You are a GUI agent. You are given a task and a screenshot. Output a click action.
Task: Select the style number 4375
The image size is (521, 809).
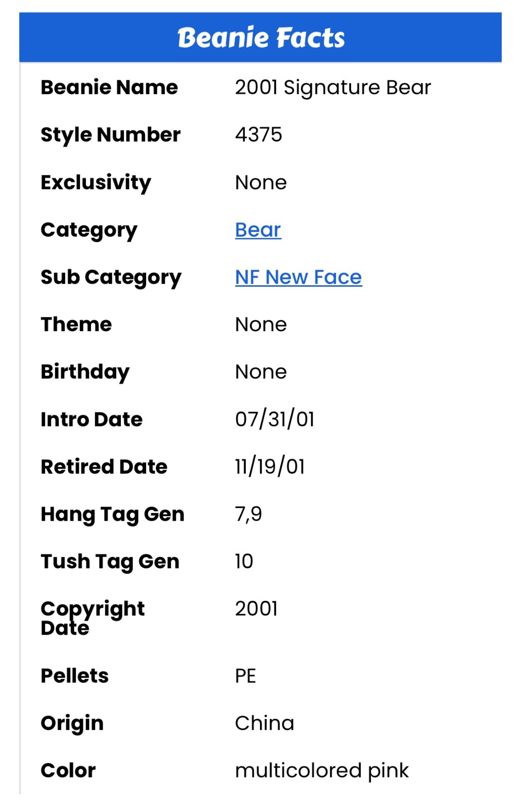coord(258,135)
